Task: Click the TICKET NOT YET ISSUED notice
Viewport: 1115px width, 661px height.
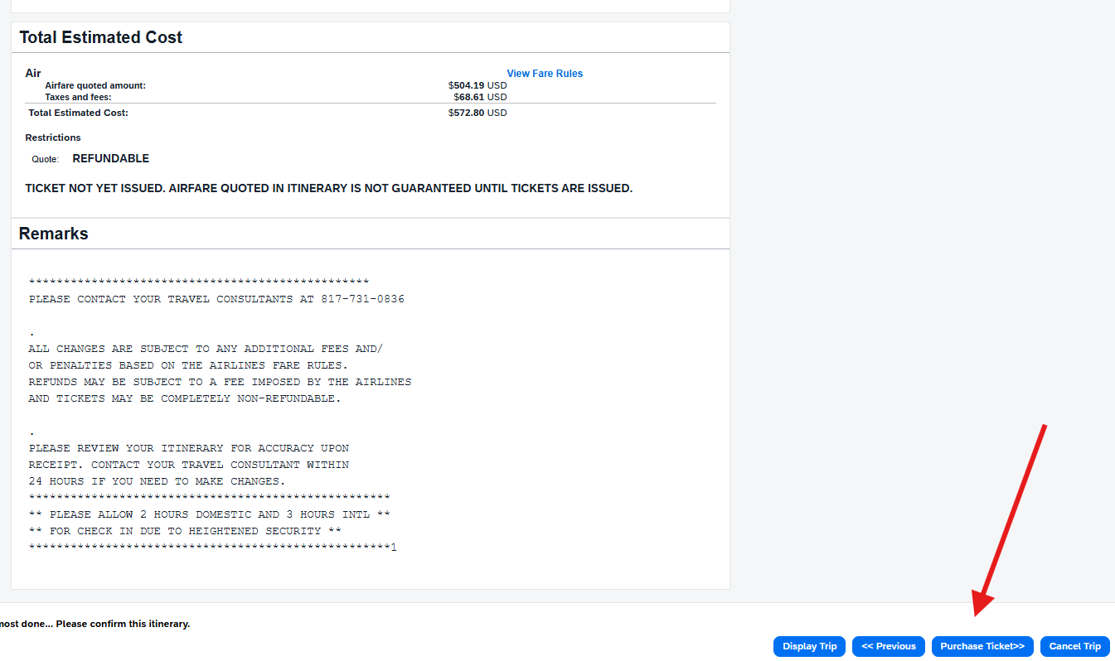Action: [329, 188]
